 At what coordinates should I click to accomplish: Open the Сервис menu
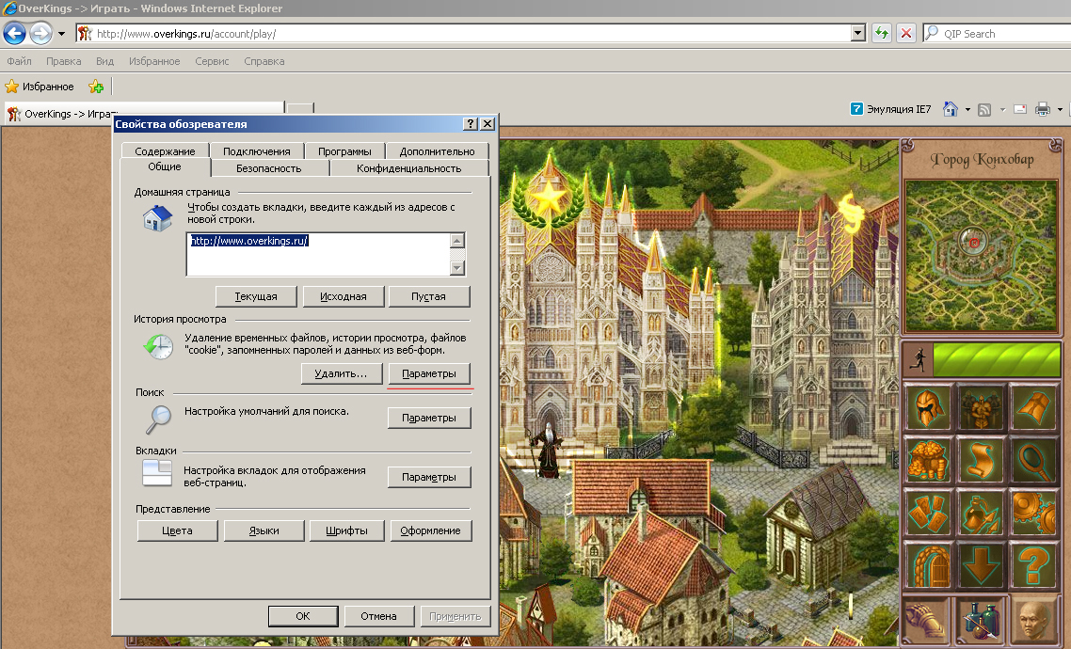tap(212, 61)
